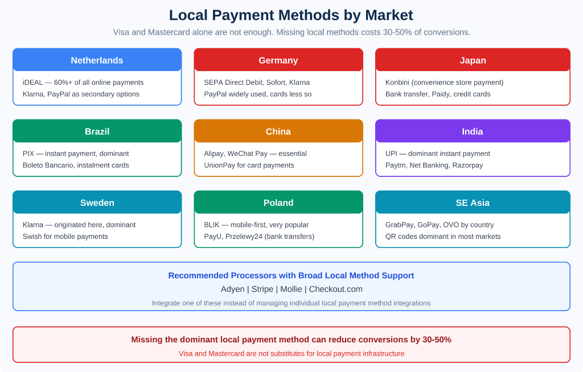Screen dimensions: 583x372
Task: Select the Germany card header
Action: (x=278, y=60)
